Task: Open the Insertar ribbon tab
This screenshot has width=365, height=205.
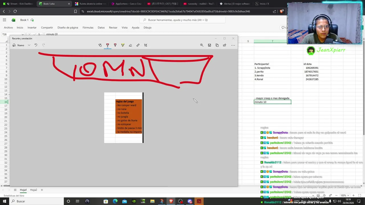Action: tap(32, 28)
